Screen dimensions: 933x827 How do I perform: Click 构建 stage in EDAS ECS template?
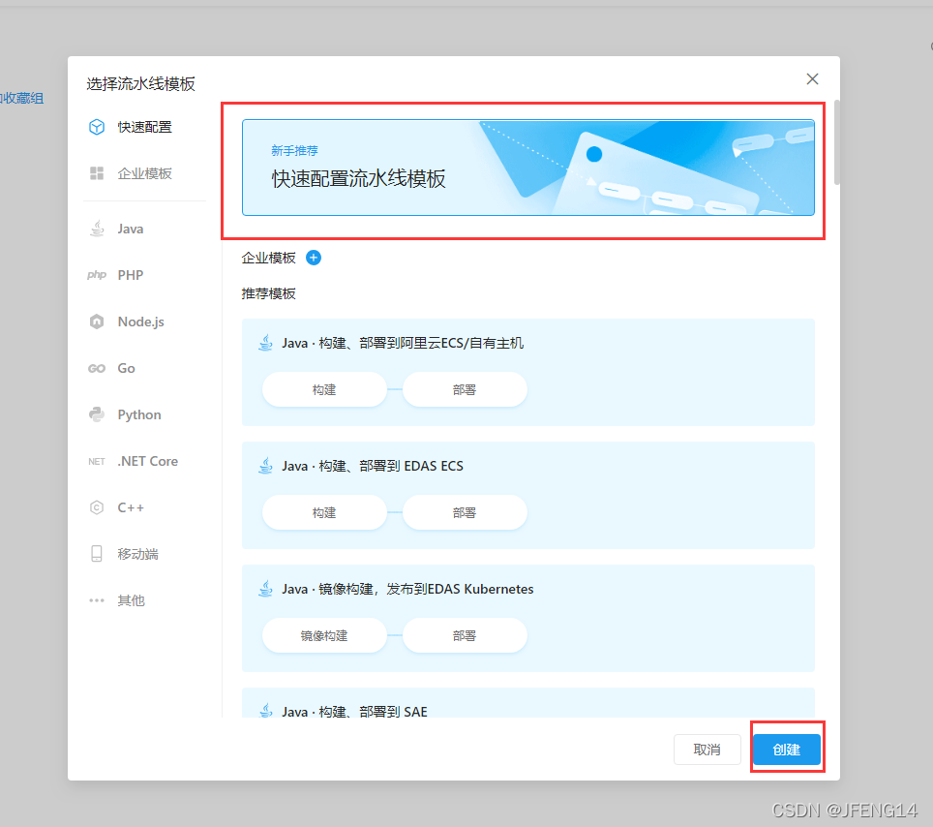pyautogui.click(x=324, y=512)
